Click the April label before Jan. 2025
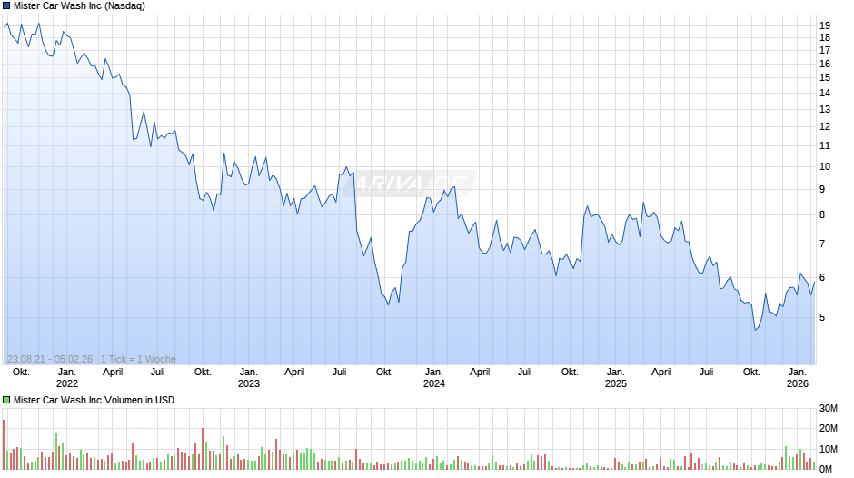 point(480,373)
